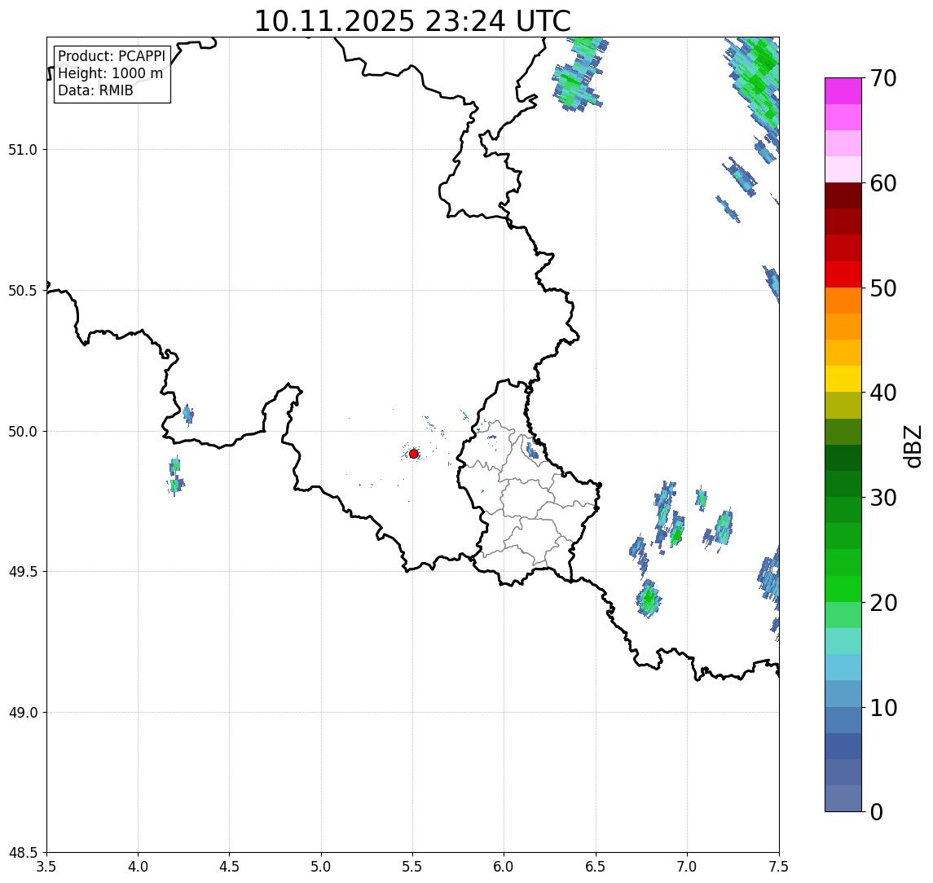
Task: Click the yellow colorbar segment above 40
Action: pyautogui.click(x=843, y=379)
